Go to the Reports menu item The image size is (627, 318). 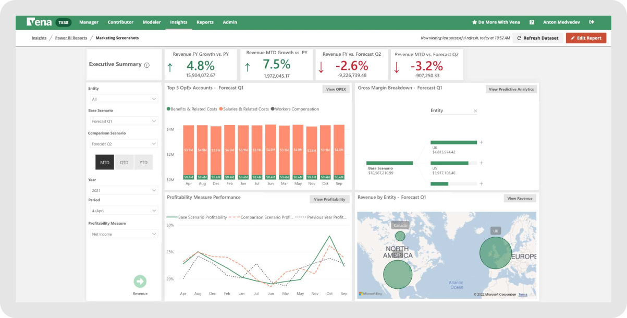(205, 22)
